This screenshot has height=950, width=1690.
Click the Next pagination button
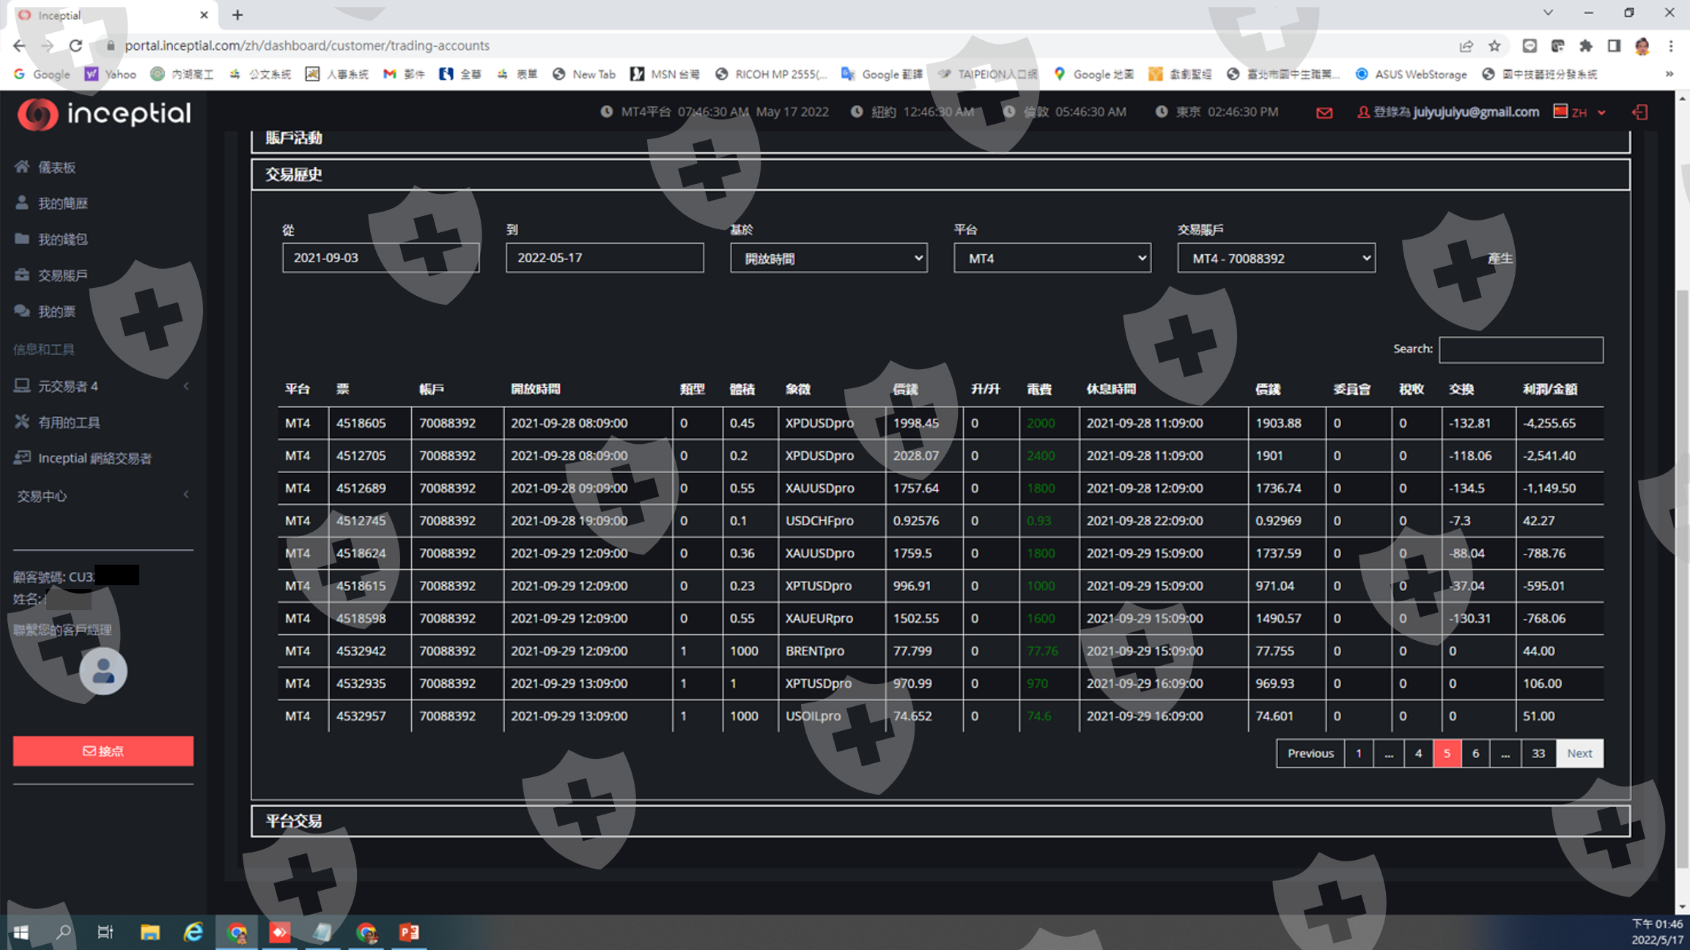[x=1579, y=753]
